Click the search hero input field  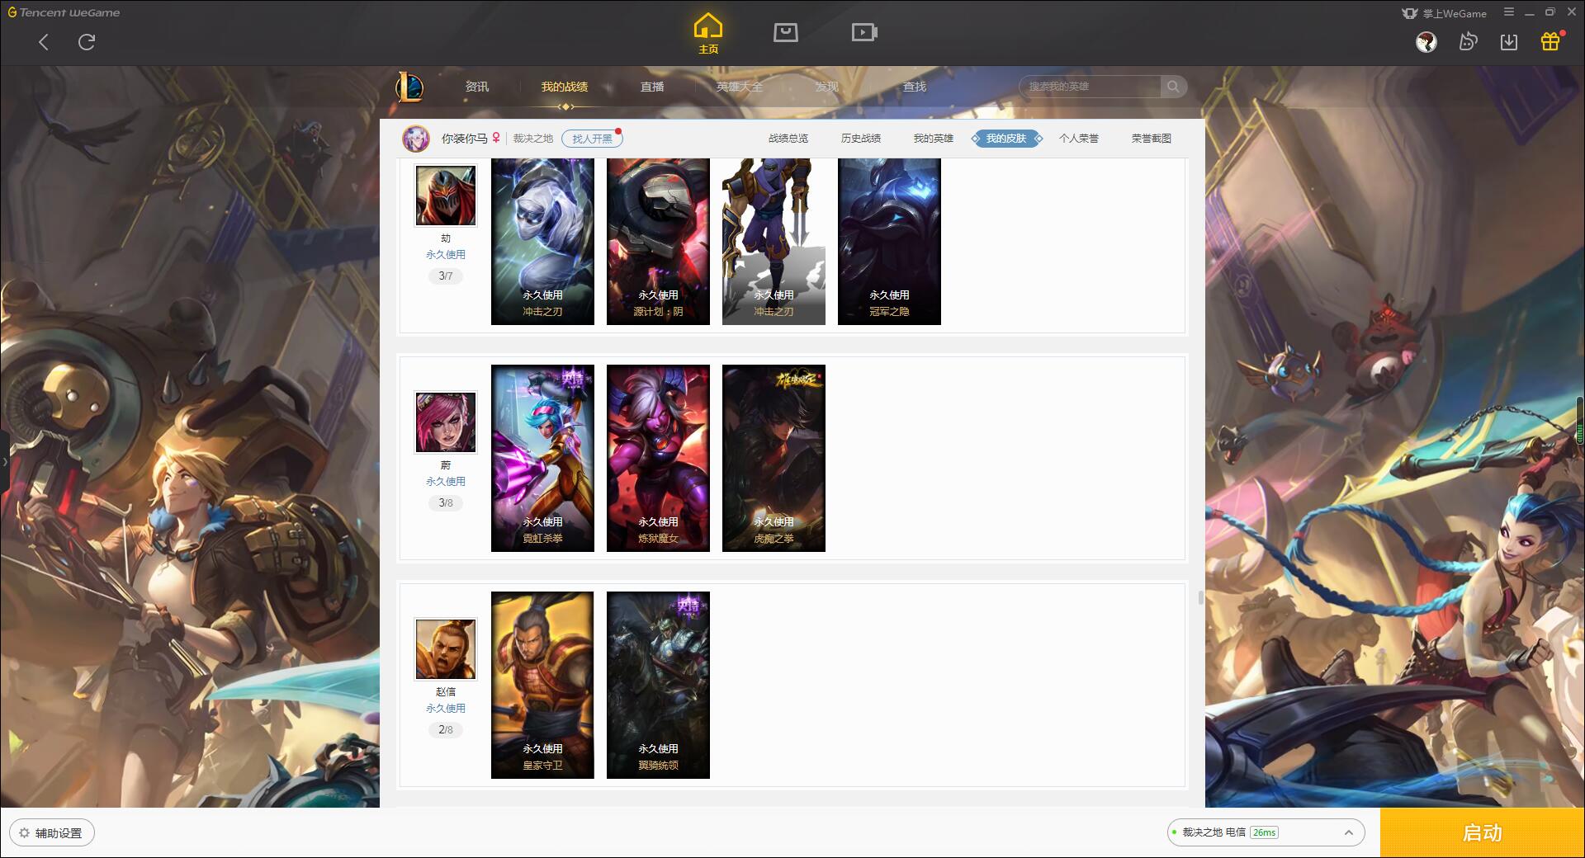[1090, 87]
